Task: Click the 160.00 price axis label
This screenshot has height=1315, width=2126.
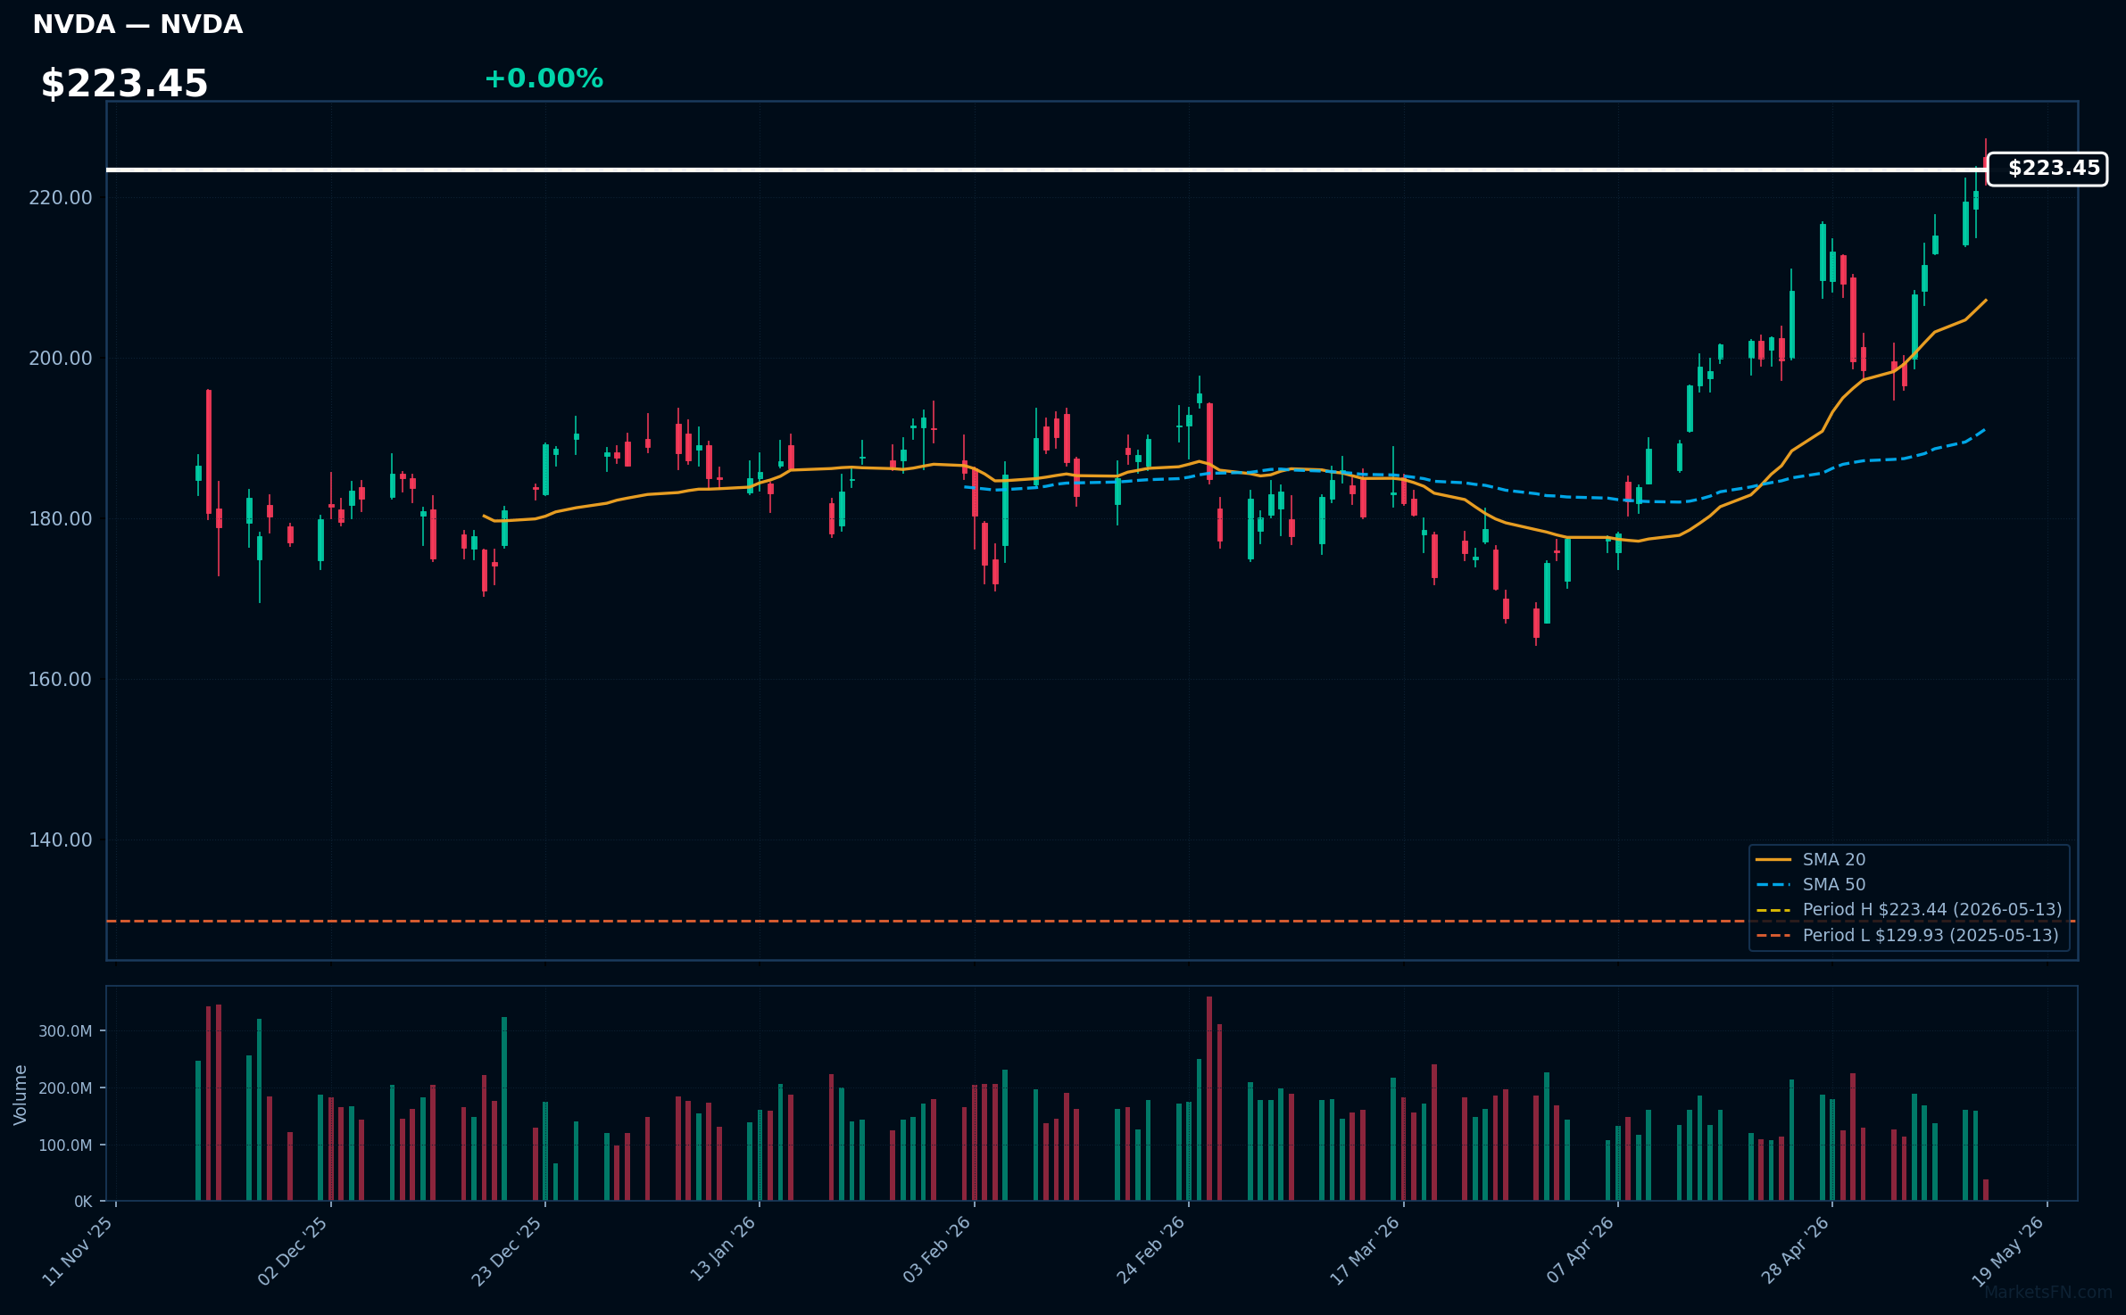Action: pos(61,680)
